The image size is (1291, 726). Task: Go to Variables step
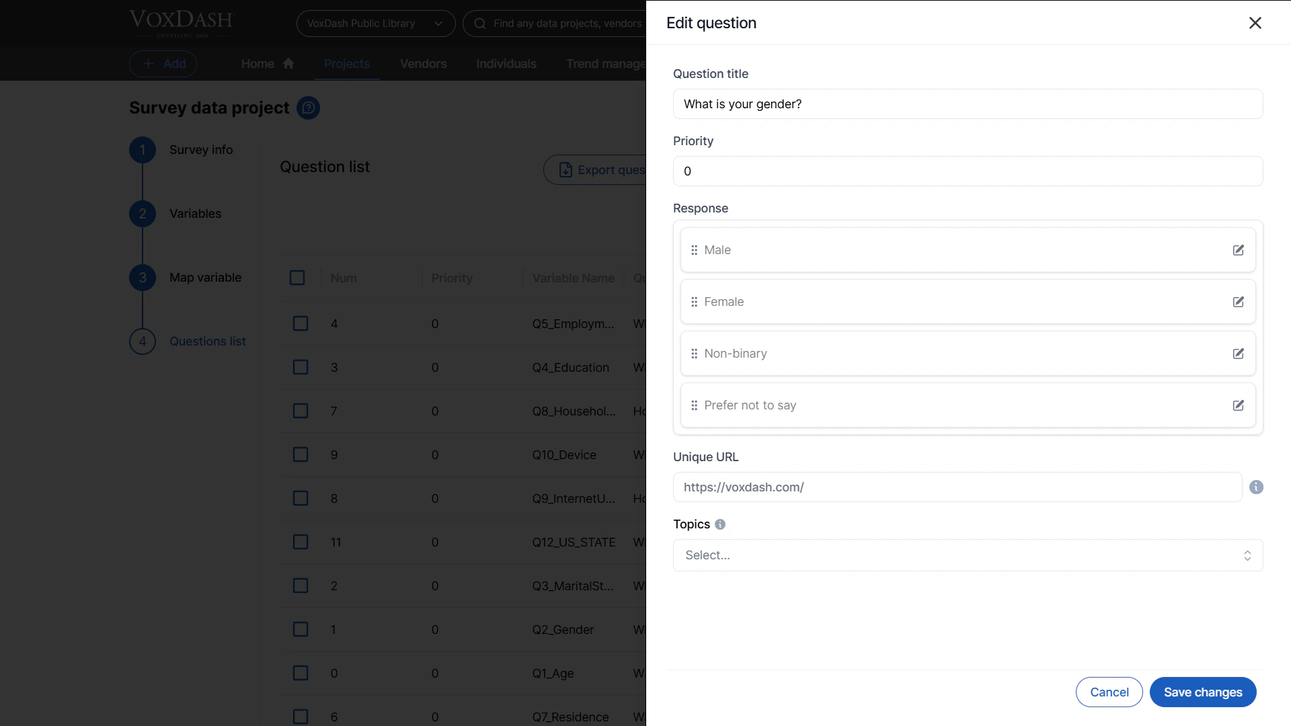point(195,214)
